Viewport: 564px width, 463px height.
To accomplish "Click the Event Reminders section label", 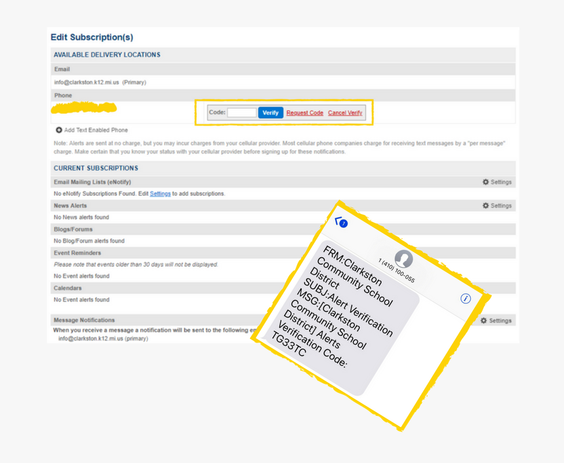I will pyautogui.click(x=77, y=253).
